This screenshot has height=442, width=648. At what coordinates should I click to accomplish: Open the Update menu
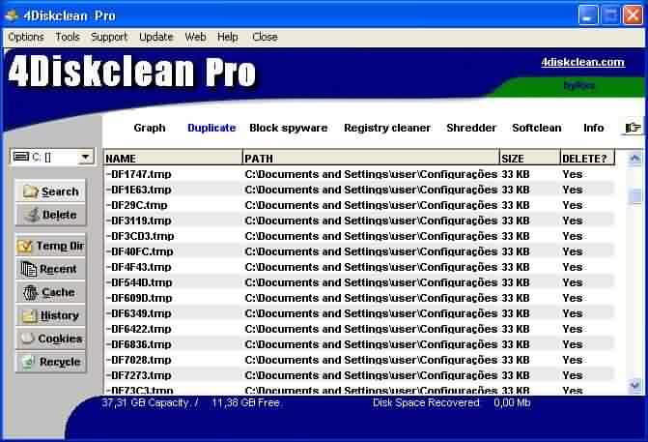pyautogui.click(x=155, y=37)
